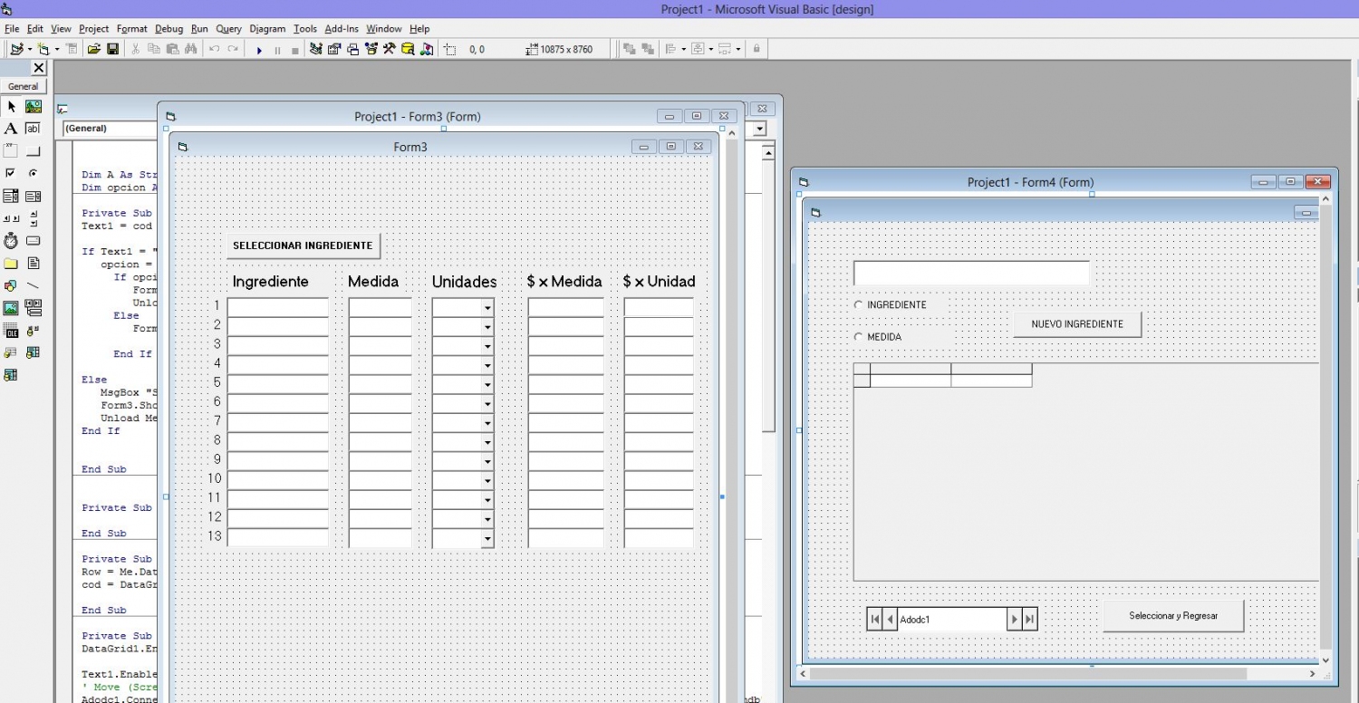Click the Save Project toolbar icon
The width and height of the screenshot is (1359, 703).
(113, 49)
